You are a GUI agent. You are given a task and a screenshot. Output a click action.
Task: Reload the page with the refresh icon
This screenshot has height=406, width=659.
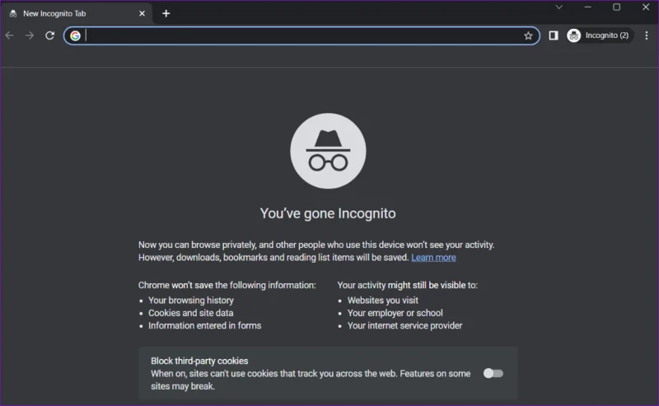point(49,35)
